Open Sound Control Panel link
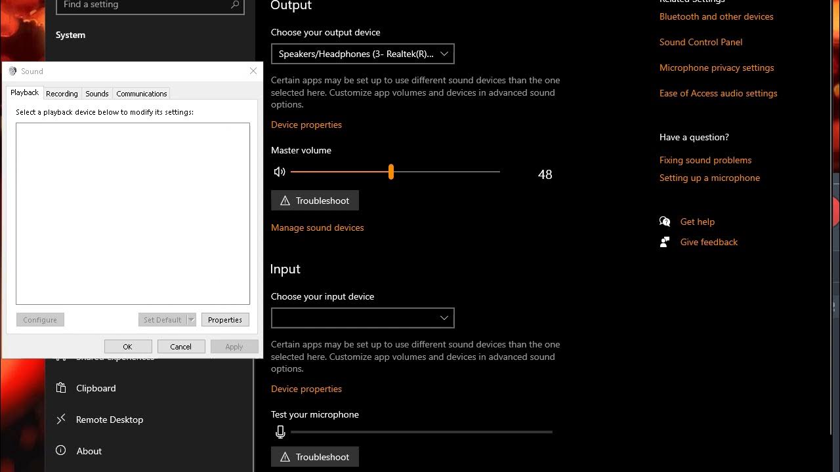Viewport: 840px width, 472px height. pos(701,42)
